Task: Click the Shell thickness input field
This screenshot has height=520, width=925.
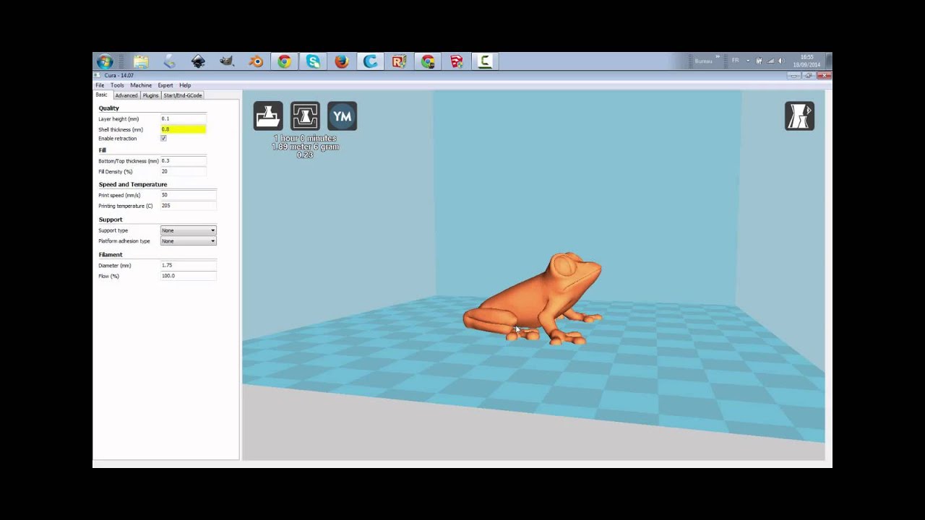Action: click(183, 129)
